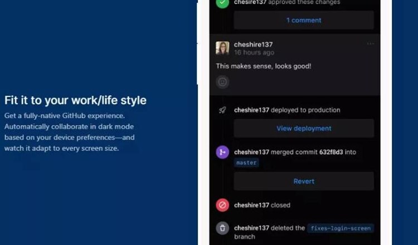
Task: Click the View deployment button
Action: pos(304,129)
